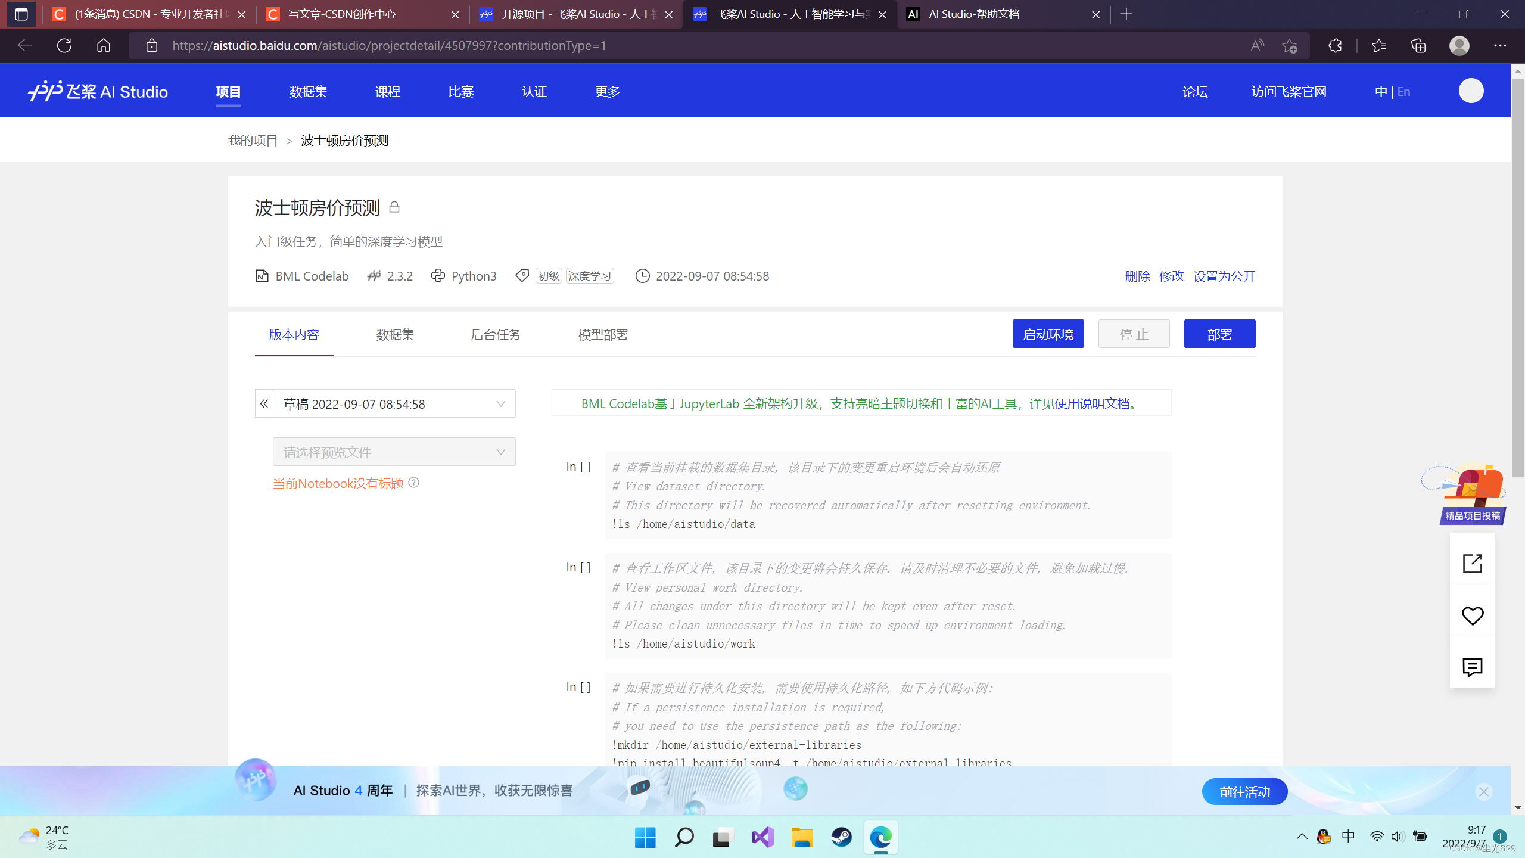Open the 使用说明文档 link
The width and height of the screenshot is (1525, 858).
pos(1092,403)
